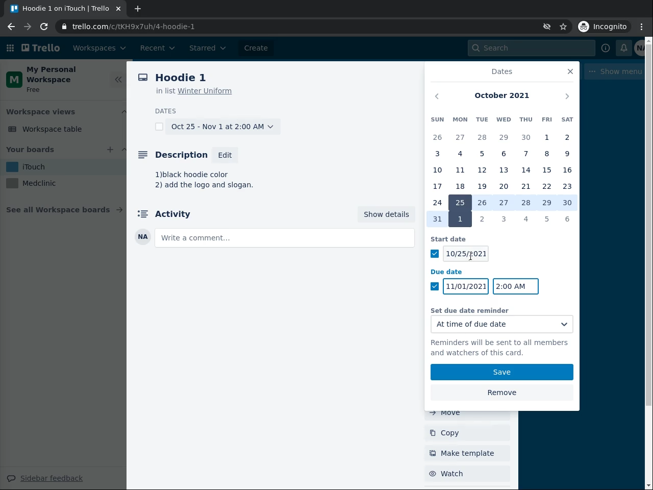Open Chrome's three-dot menu
Image resolution: width=653 pixels, height=490 pixels.
tap(642, 27)
